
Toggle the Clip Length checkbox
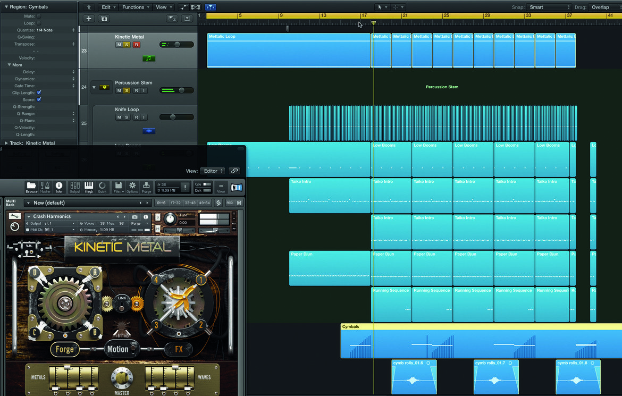[39, 92]
